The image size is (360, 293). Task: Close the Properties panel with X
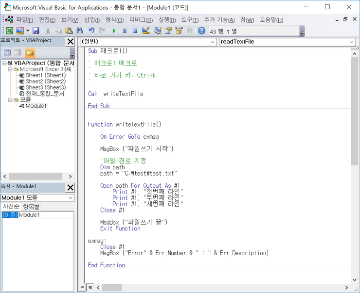70,187
